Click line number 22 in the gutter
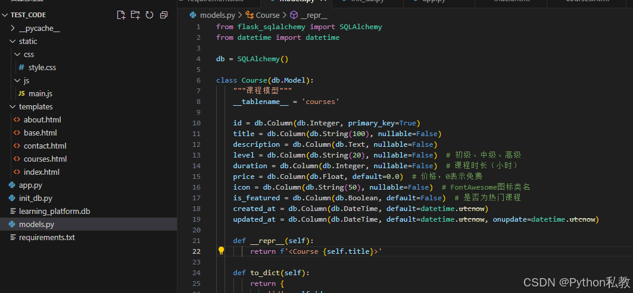Screen dimensions: 633x293 click(197, 251)
